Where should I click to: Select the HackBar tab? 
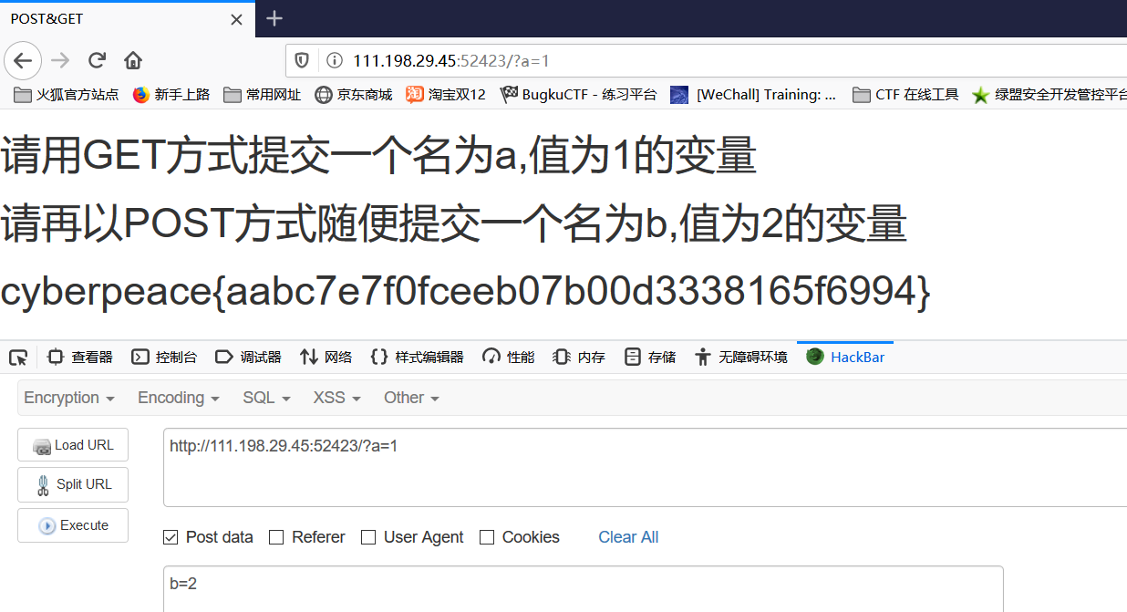(845, 357)
